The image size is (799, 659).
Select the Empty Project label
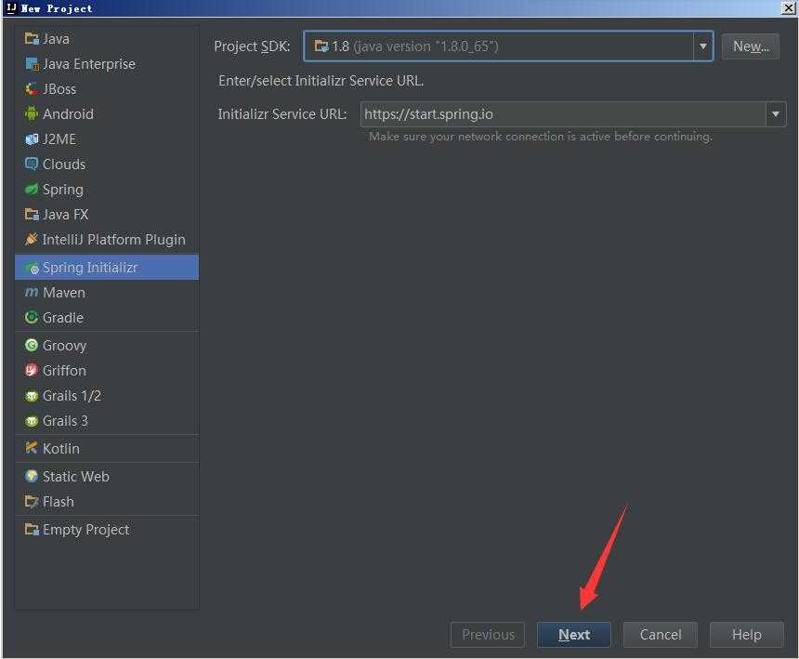[86, 529]
